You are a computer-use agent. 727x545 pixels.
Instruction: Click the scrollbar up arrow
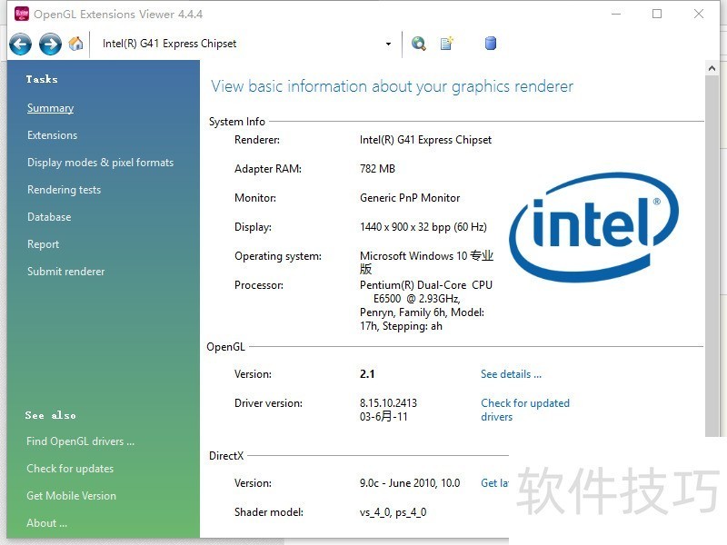coord(712,68)
